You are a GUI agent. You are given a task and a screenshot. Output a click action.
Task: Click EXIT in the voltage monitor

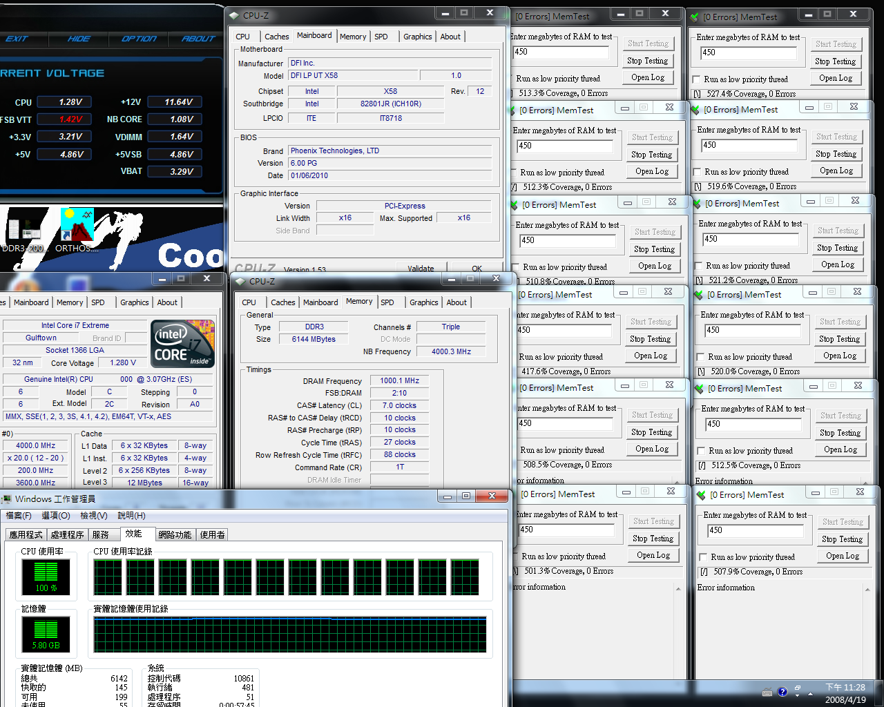[17, 39]
